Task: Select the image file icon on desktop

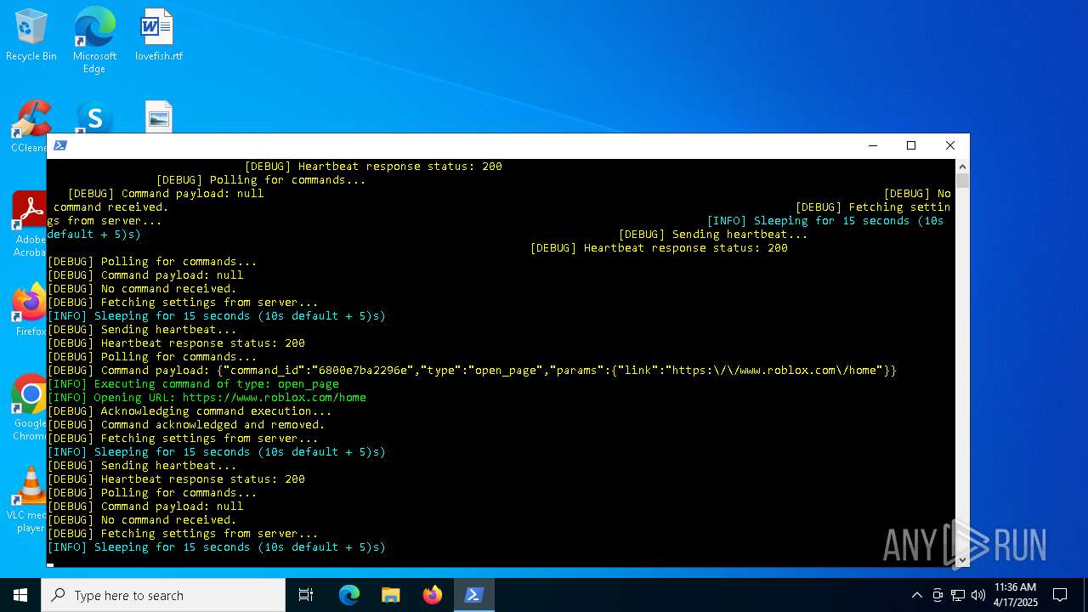Action: 159,117
